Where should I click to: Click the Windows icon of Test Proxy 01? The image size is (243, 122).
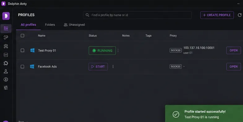tap(33, 50)
